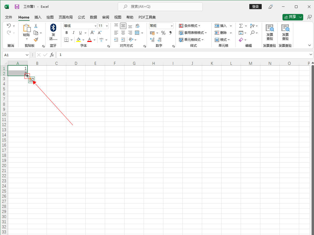Screen dimensions: 314x235
Task: Click the Percent Style icon
Action: pyautogui.click(x=163, y=33)
